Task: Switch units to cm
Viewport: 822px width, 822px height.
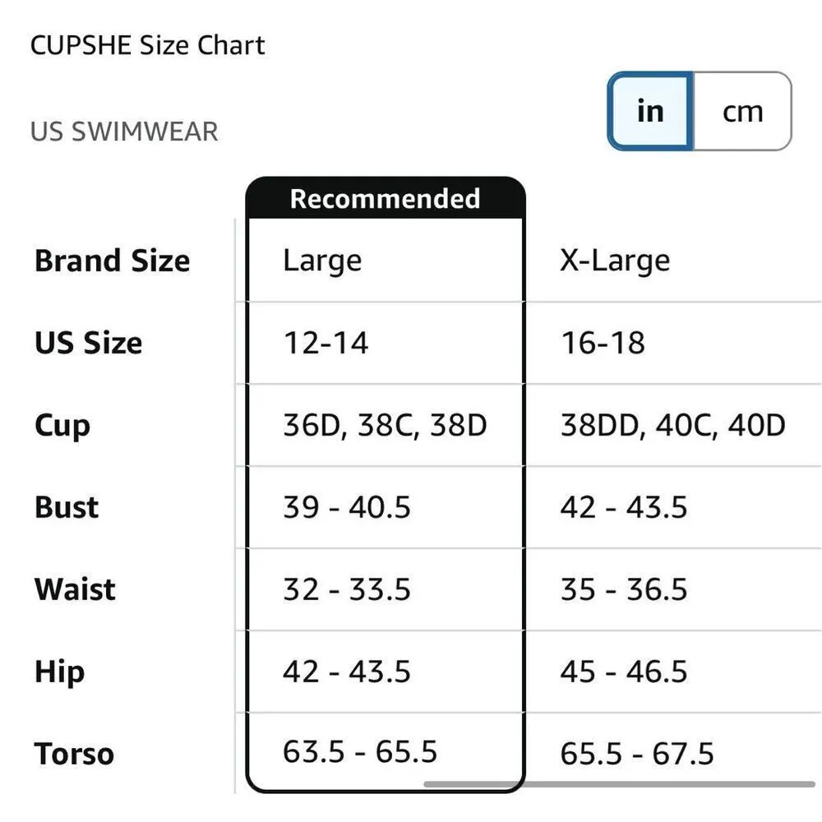Action: click(x=742, y=112)
